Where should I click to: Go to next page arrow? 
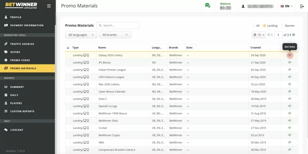pos(290,35)
